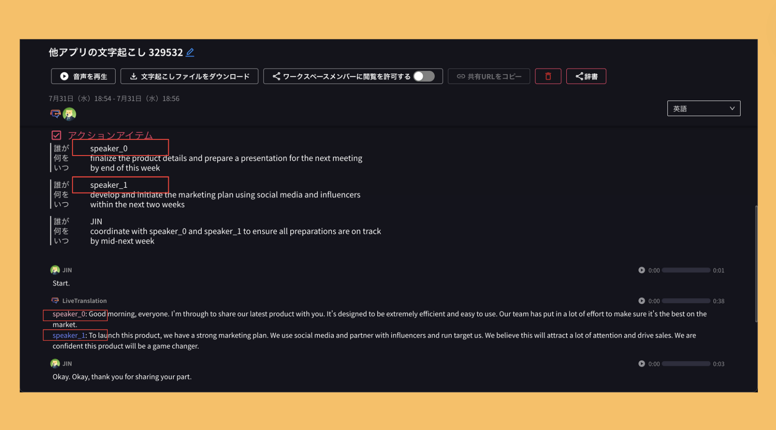Click the red trash delete icon
The width and height of the screenshot is (776, 430).
[548, 76]
